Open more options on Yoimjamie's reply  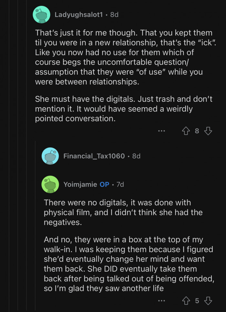[x=161, y=300]
